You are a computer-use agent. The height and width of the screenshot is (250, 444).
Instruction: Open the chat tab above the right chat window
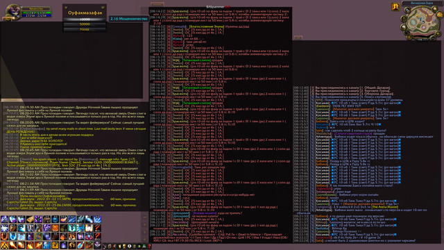point(298,37)
